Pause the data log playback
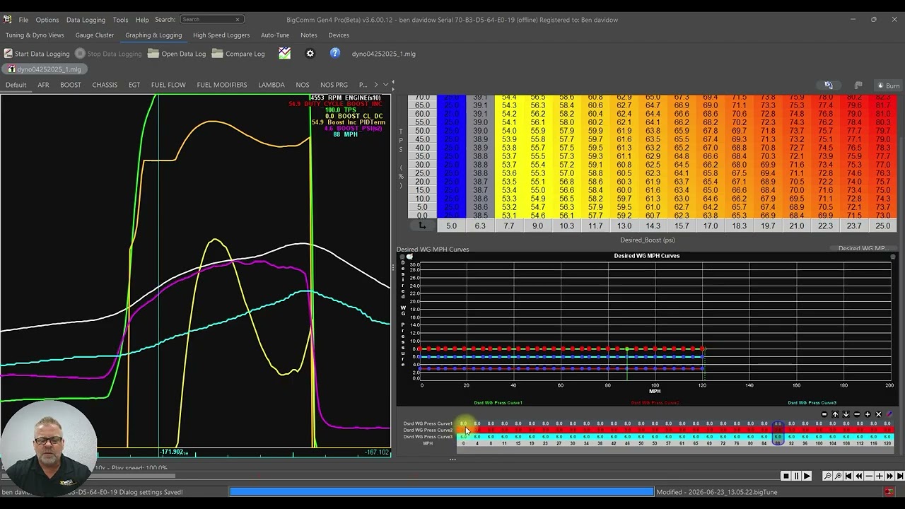This screenshot has width=905, height=509. pos(796,476)
